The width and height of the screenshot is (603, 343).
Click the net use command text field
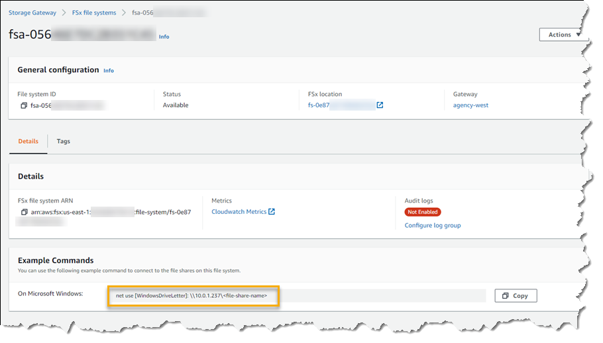(x=297, y=296)
